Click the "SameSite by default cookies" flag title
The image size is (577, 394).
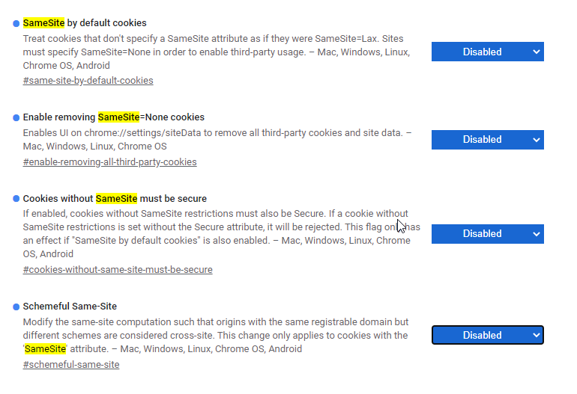click(85, 23)
